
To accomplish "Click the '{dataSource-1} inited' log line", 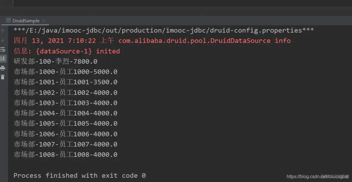I will pos(67,51).
